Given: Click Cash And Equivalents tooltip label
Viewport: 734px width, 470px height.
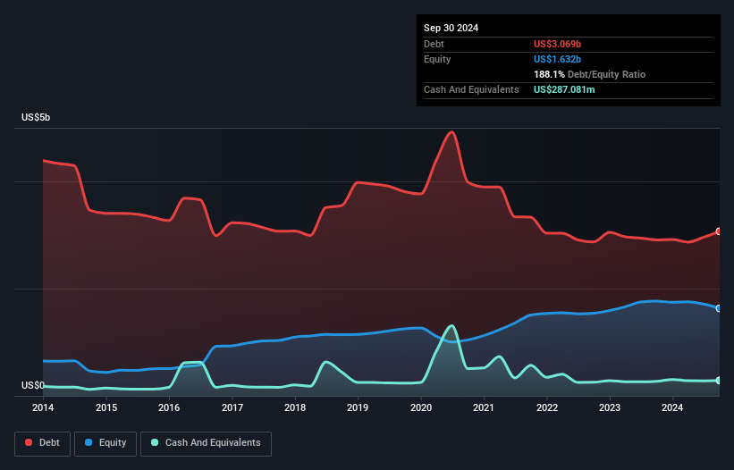Looking at the screenshot, I should pyautogui.click(x=471, y=89).
